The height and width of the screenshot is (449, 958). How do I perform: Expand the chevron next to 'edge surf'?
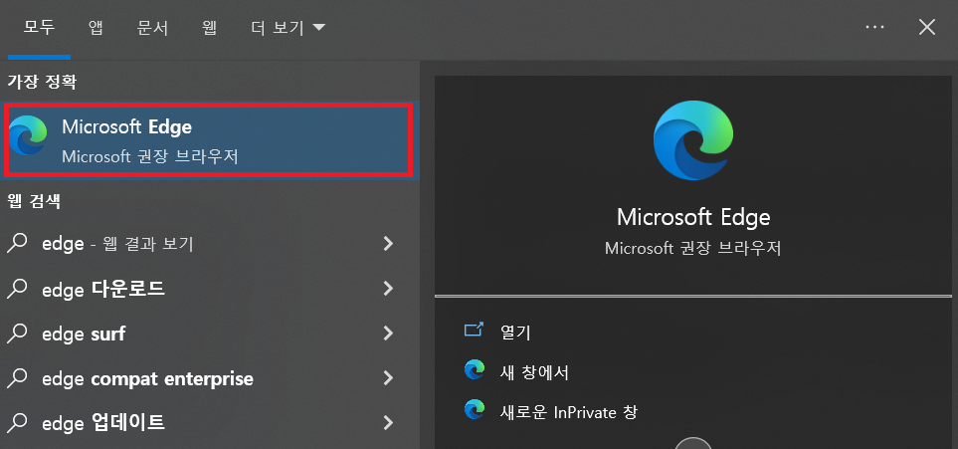[387, 334]
